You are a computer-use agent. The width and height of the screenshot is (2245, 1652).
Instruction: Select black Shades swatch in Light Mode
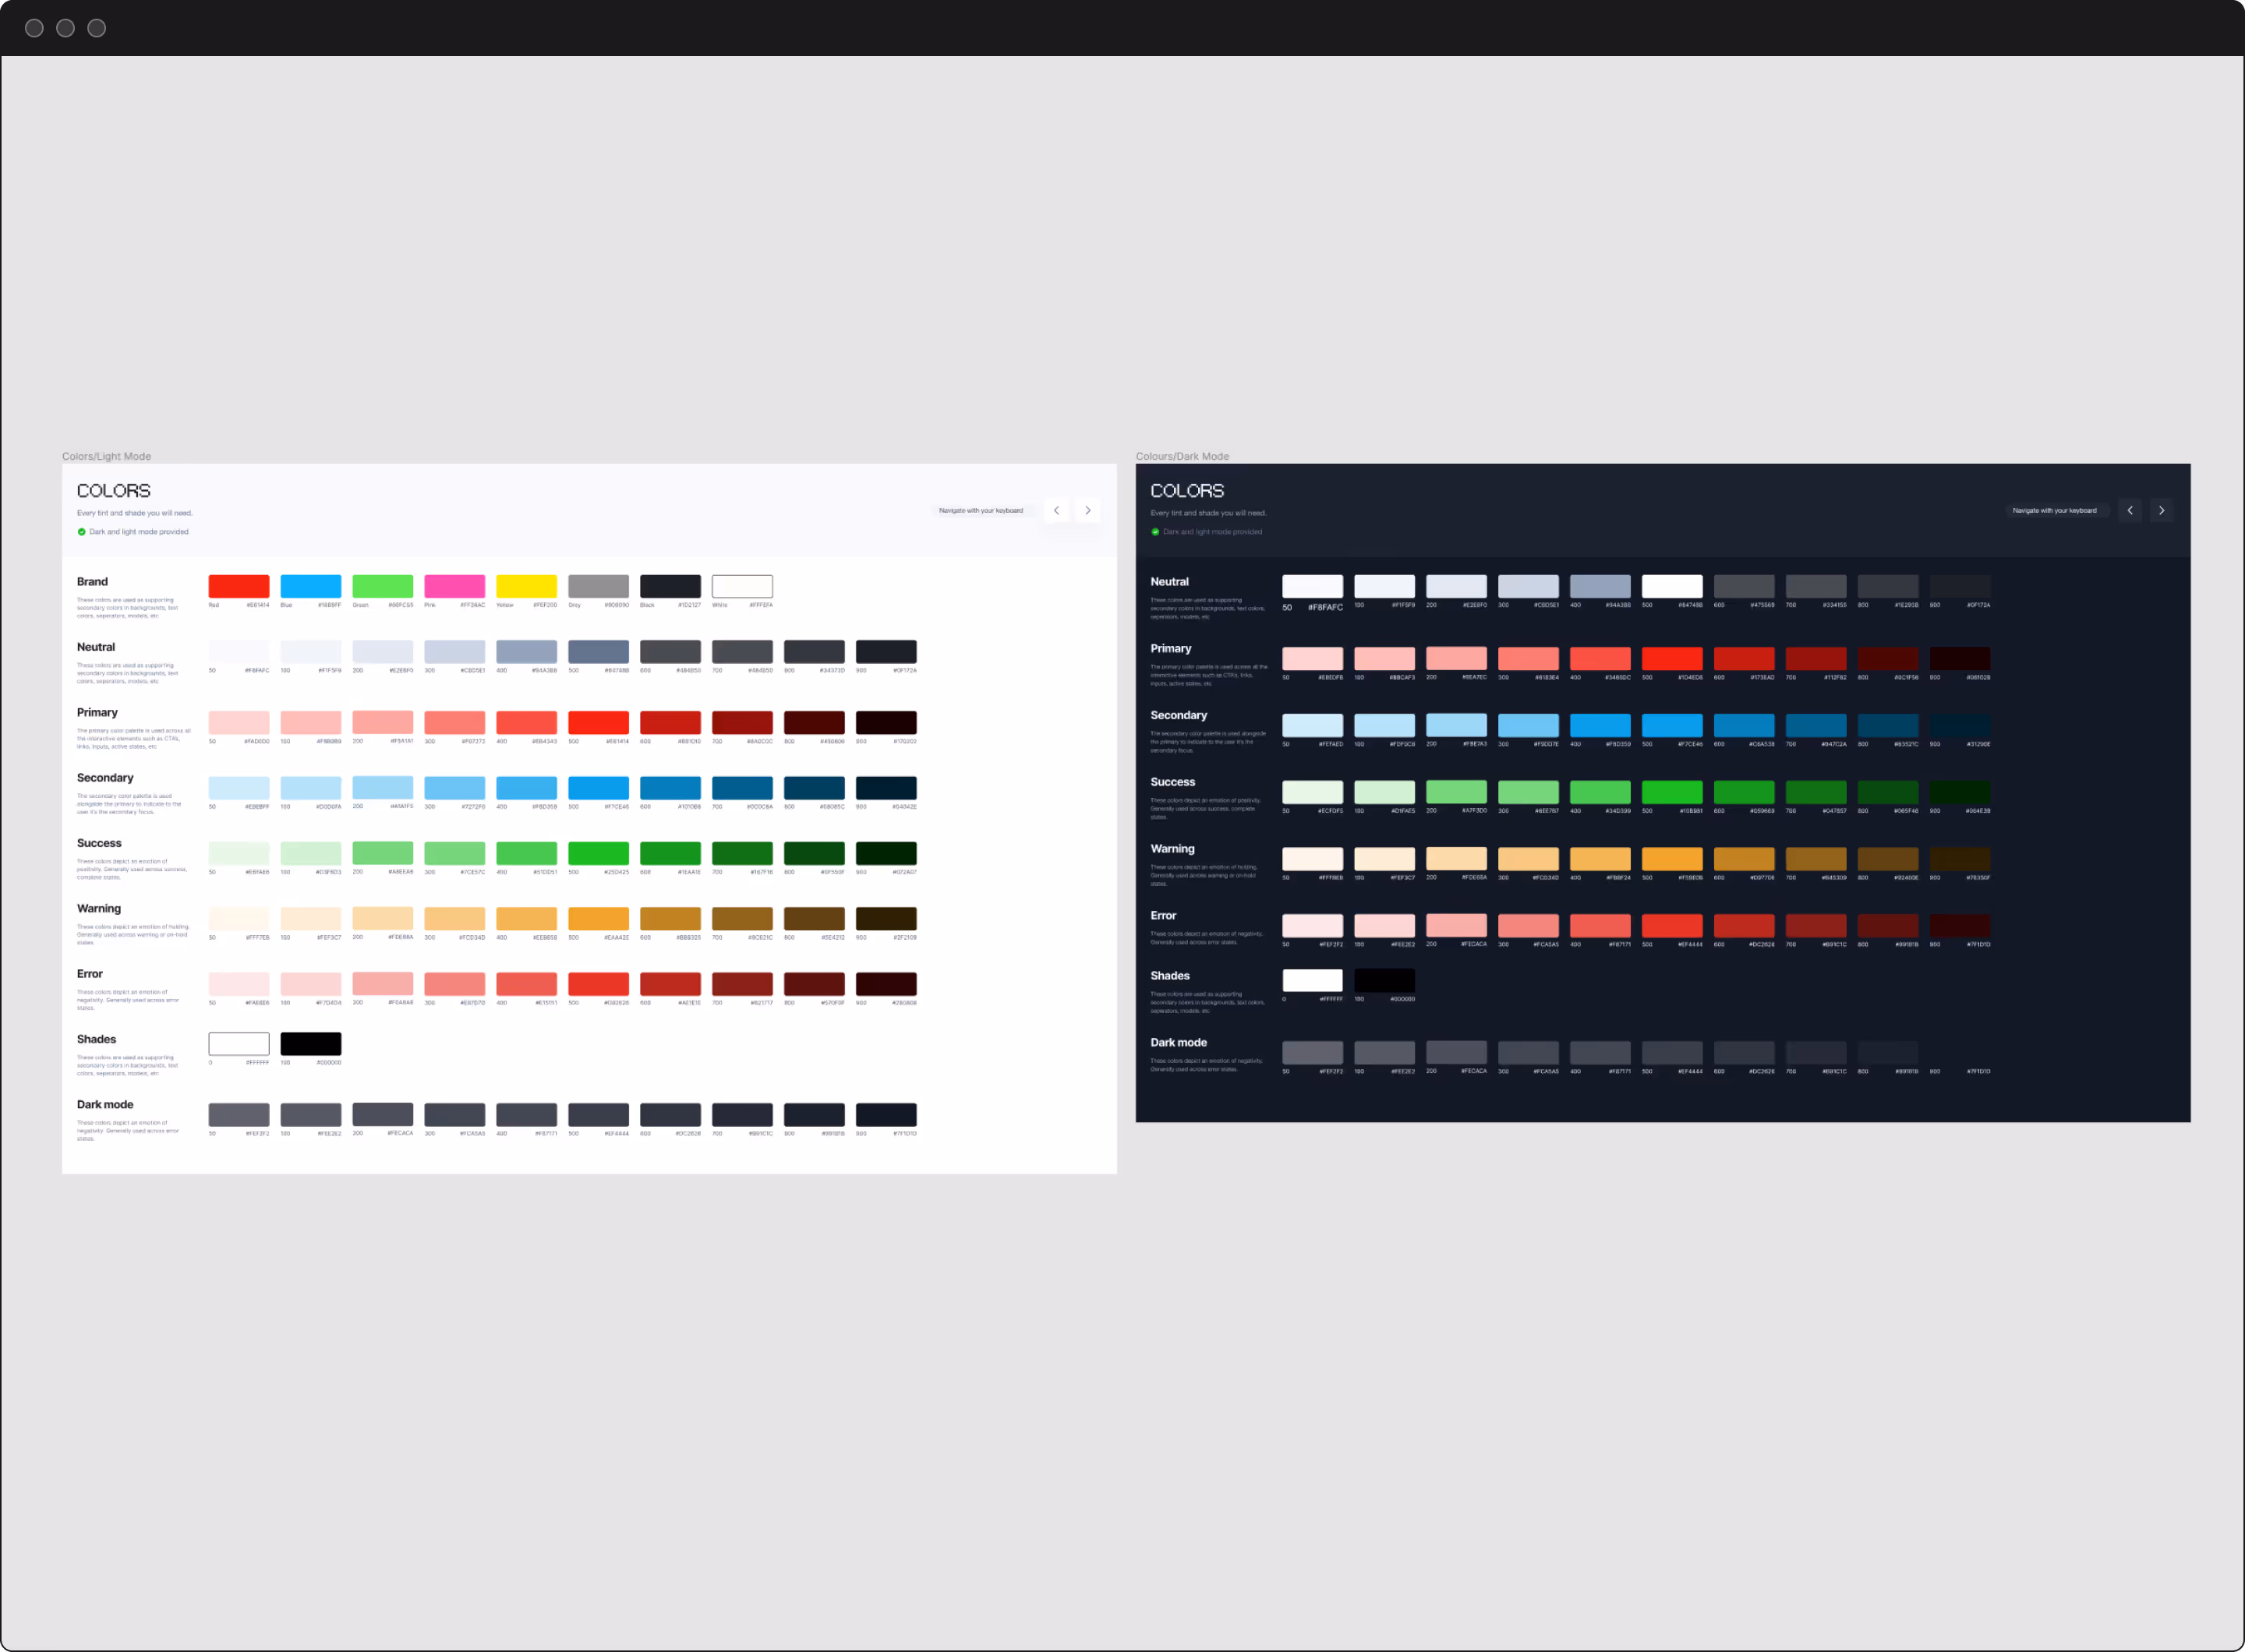click(x=311, y=1044)
